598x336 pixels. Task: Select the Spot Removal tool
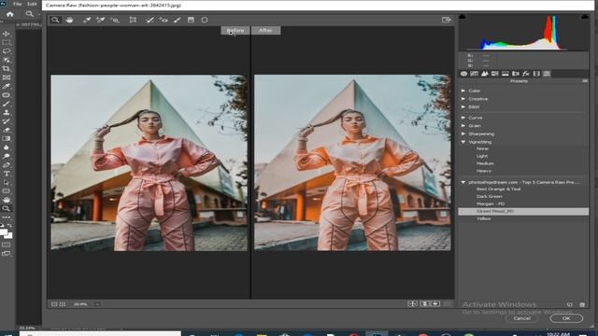coord(149,20)
